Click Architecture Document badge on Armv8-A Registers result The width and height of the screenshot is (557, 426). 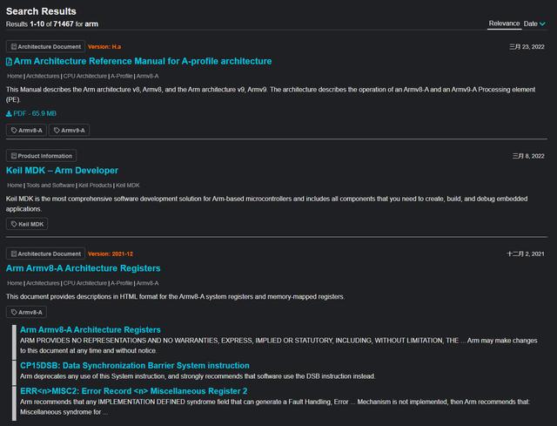45,254
